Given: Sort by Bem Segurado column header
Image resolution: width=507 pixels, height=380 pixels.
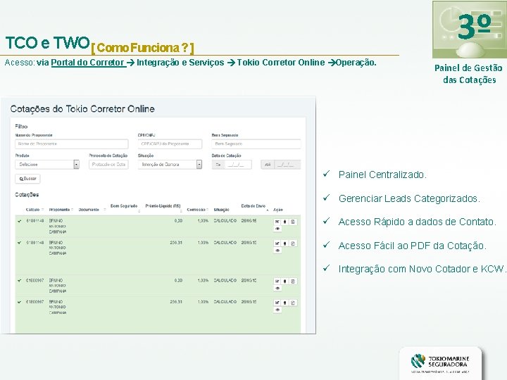Looking at the screenshot, I should click(125, 208).
